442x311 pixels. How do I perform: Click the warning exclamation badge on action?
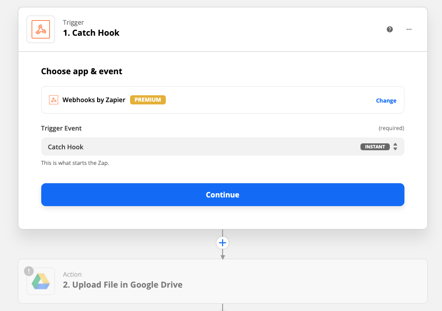29,271
